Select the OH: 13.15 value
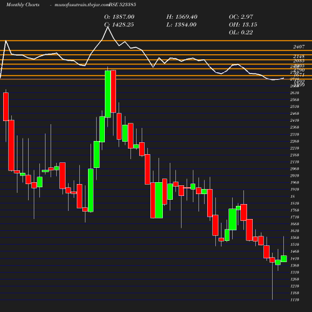312x312 pixels. pyautogui.click(x=243, y=24)
